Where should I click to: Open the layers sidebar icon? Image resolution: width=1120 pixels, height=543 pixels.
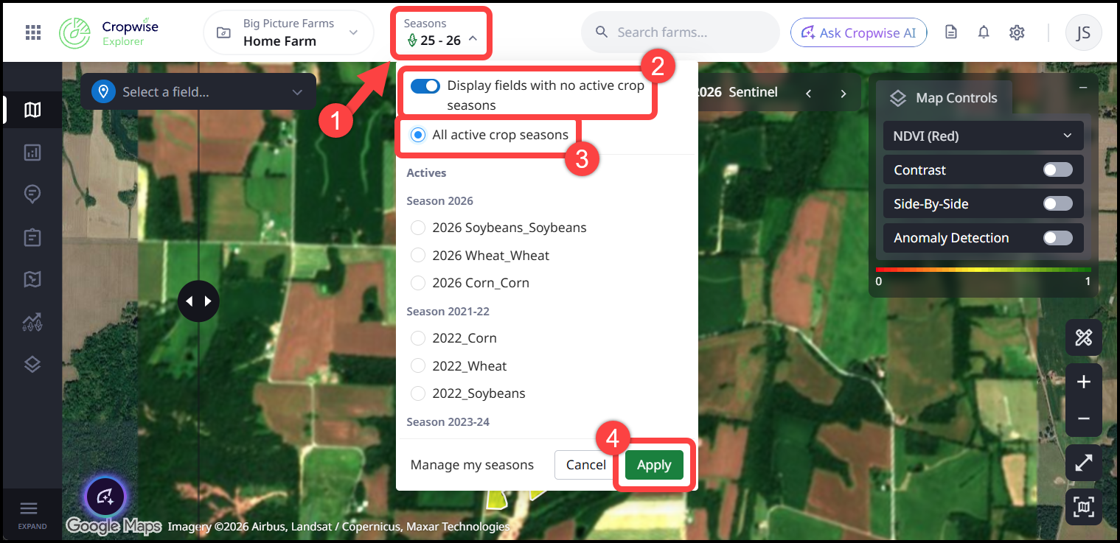pyautogui.click(x=32, y=364)
